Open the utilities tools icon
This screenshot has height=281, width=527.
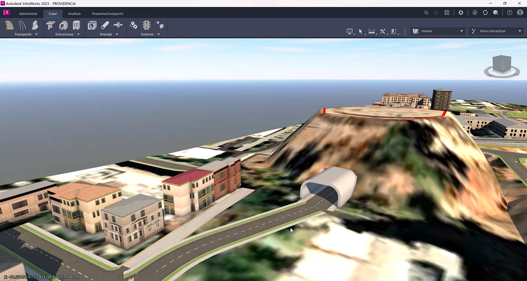point(382,31)
